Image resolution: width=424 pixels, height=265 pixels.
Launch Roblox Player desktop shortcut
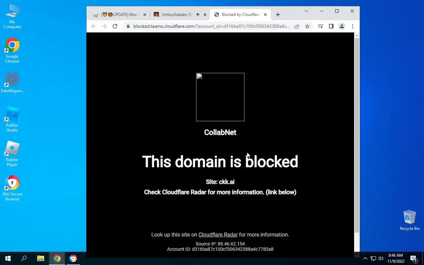tap(12, 154)
